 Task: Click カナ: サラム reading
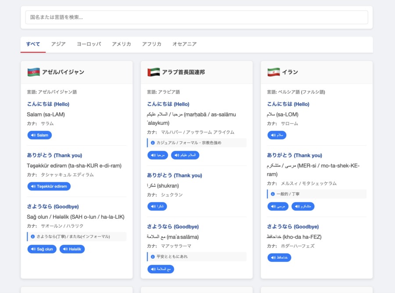pyautogui.click(x=40, y=123)
